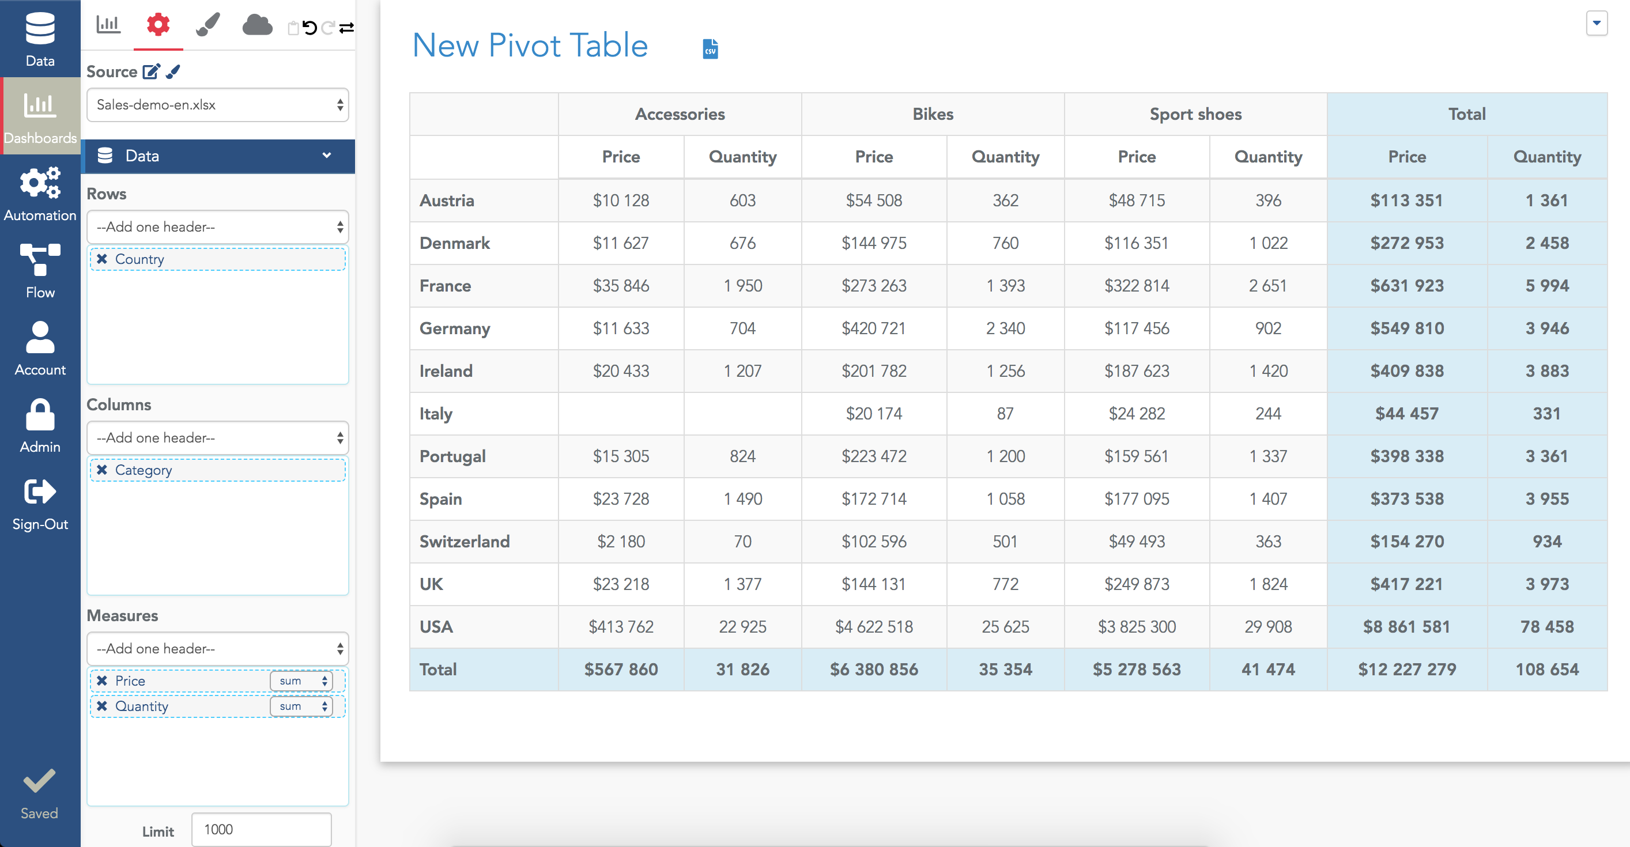Click the New Pivot Table title
Viewport: 1630px width, 847px height.
pos(530,46)
